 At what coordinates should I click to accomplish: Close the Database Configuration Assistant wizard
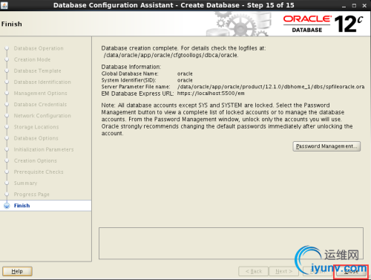tap(351, 272)
